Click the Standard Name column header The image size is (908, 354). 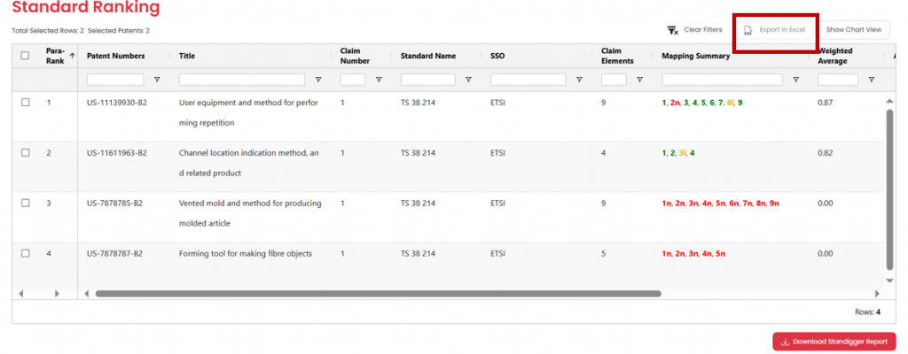tap(428, 56)
